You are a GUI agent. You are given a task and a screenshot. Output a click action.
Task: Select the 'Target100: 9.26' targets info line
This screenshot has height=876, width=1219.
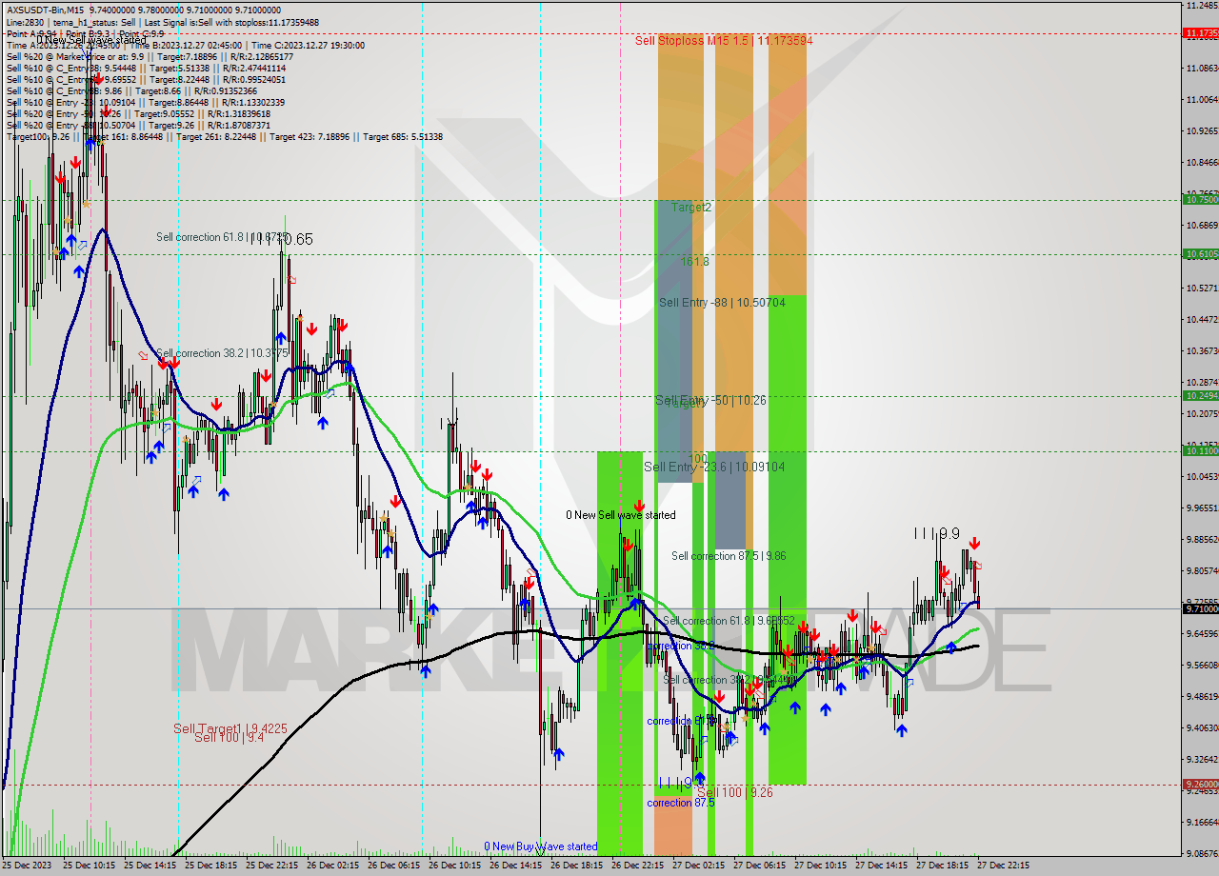[224, 136]
